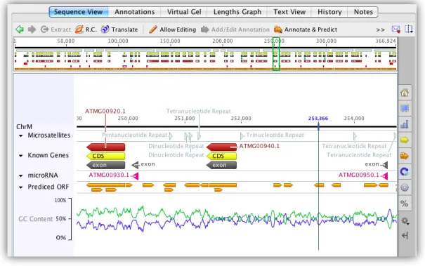Open the home (general) side panel
Screen dimensions: 425x266
click(x=405, y=93)
